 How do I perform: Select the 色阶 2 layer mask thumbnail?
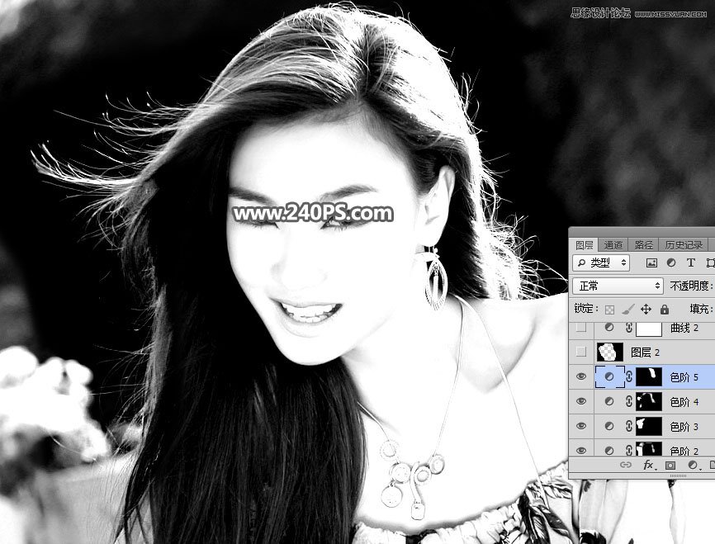pyautogui.click(x=649, y=449)
